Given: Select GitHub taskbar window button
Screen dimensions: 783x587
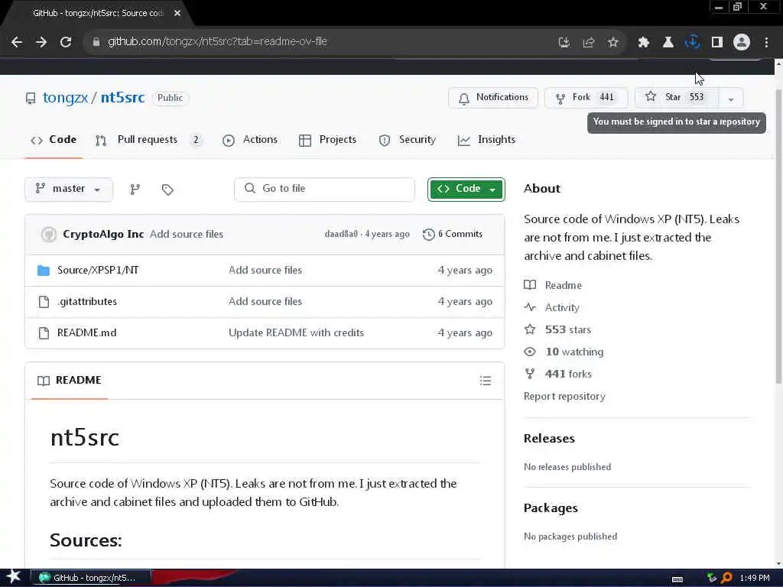Looking at the screenshot, I should point(91,578).
